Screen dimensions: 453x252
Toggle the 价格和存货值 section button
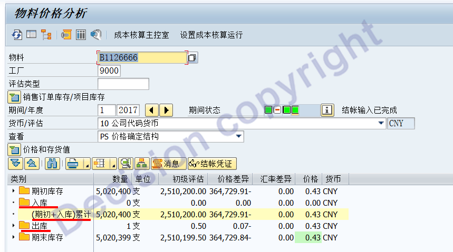14,149
